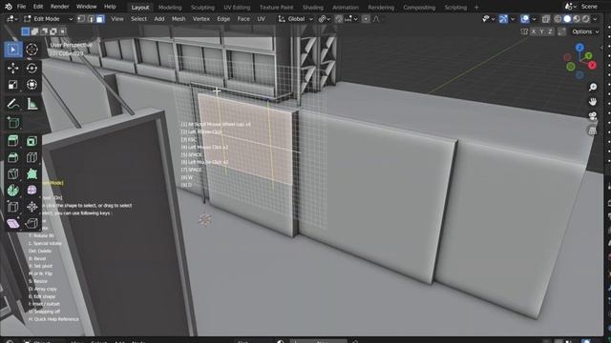Activate the Rip Region tool
611x343 pixels.
32,223
